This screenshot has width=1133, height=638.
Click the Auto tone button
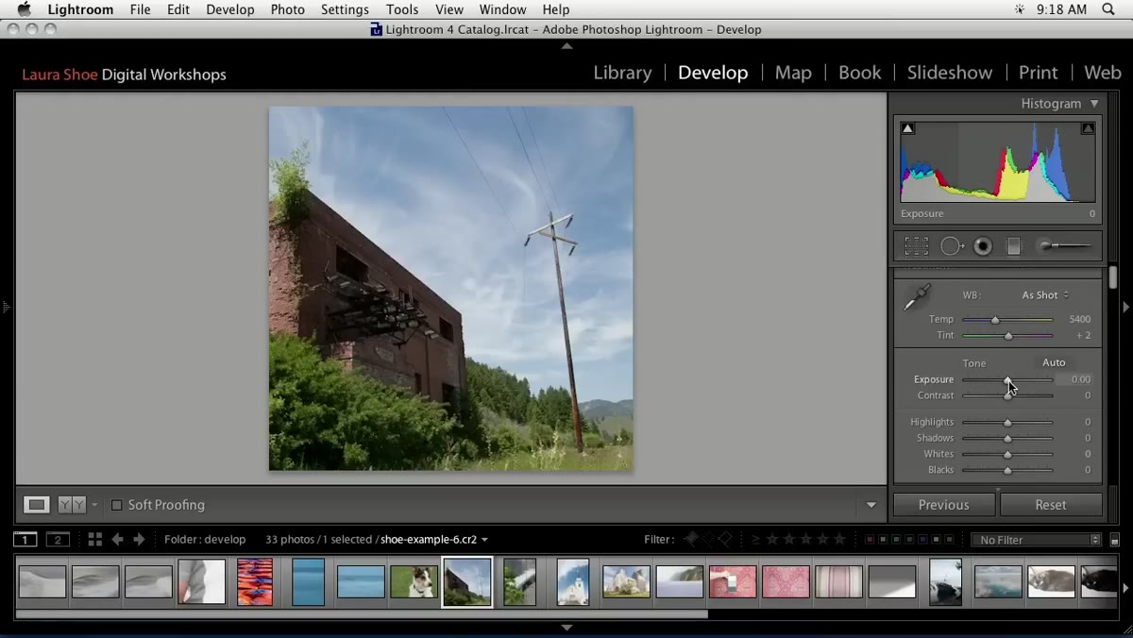[1054, 362]
